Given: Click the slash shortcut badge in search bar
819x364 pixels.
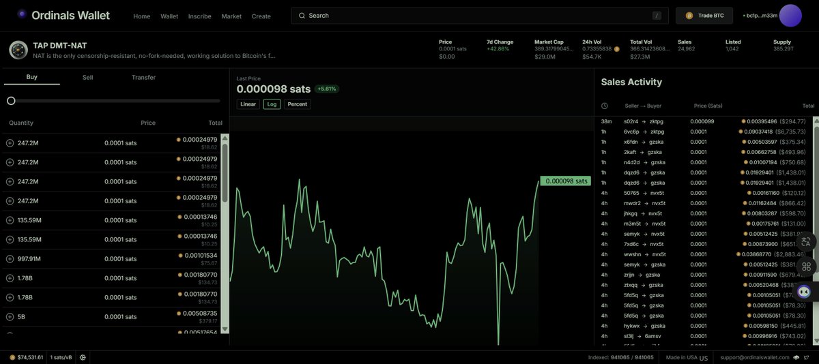Looking at the screenshot, I should tap(657, 16).
